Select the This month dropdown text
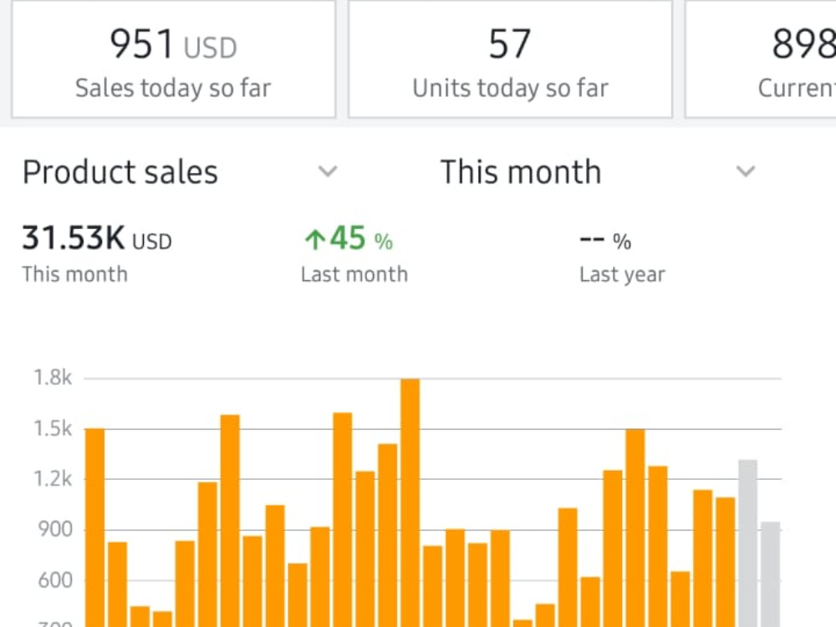836x627 pixels. pos(521,172)
